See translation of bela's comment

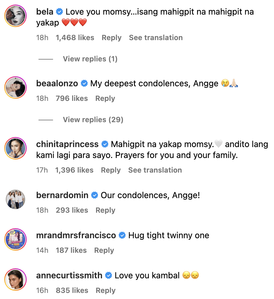coord(156,38)
